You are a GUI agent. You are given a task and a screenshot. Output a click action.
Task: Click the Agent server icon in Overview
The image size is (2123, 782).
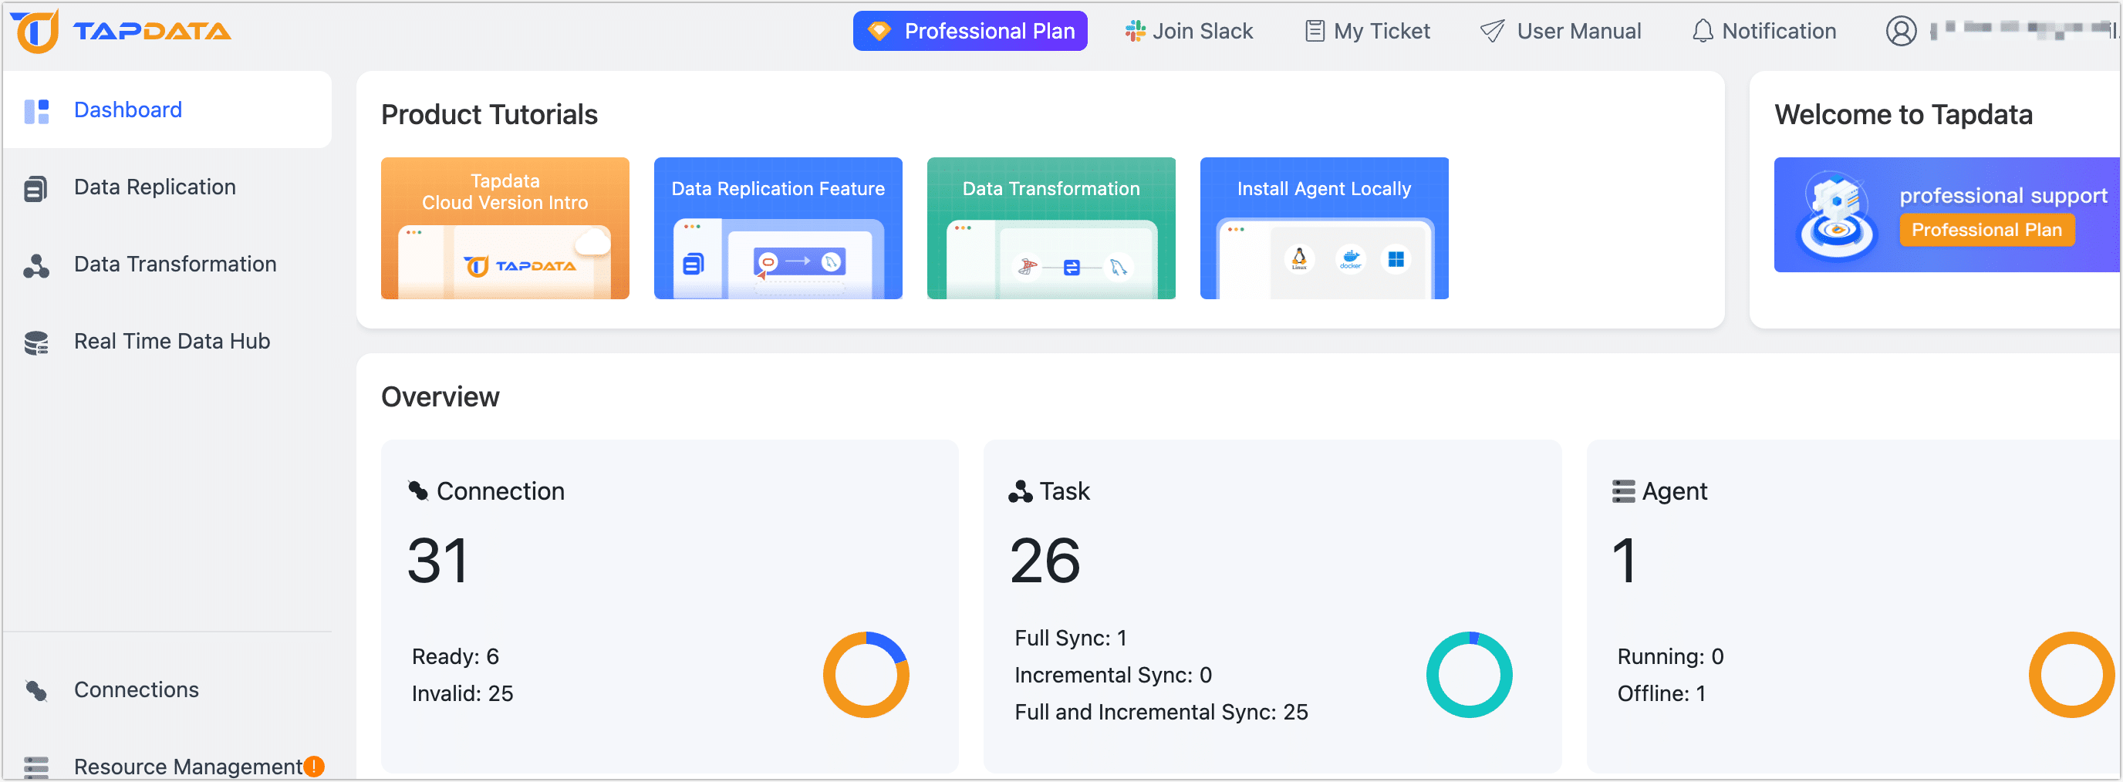point(1623,492)
